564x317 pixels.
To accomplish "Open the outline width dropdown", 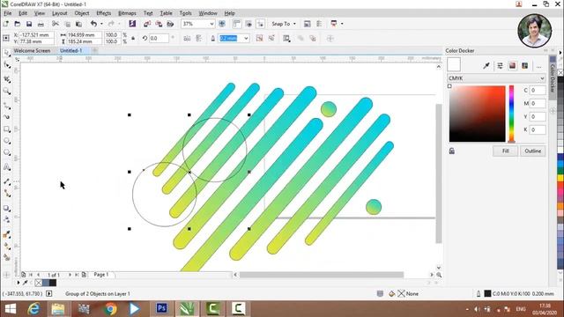I will (x=246, y=38).
